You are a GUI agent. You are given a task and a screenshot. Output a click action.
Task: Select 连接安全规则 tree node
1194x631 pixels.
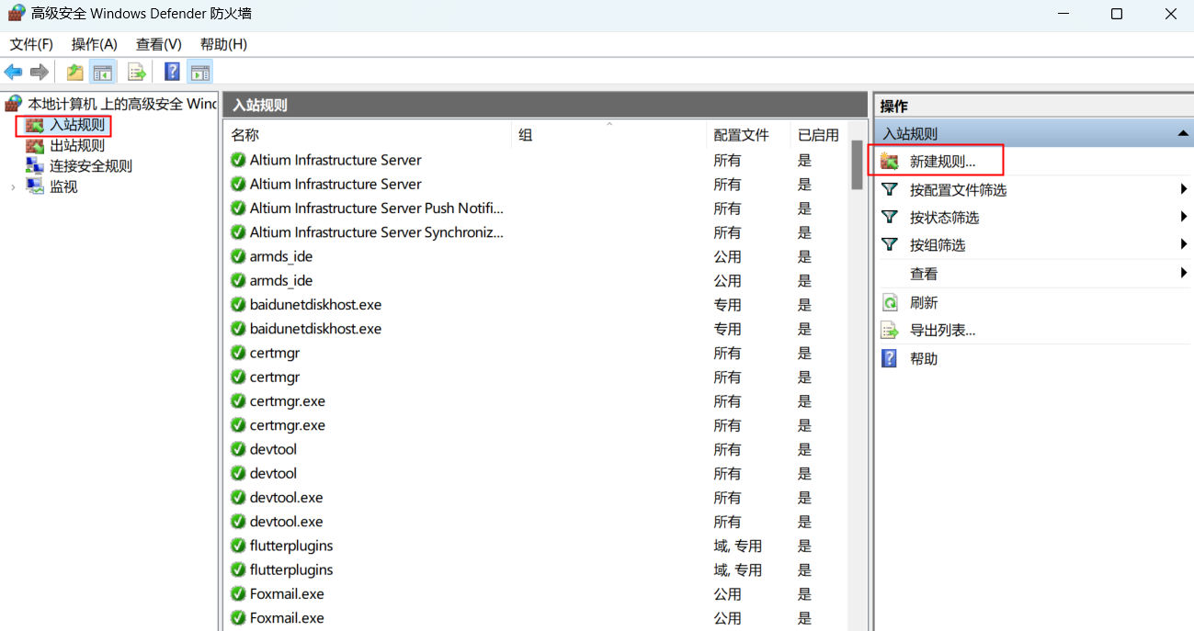click(x=90, y=166)
